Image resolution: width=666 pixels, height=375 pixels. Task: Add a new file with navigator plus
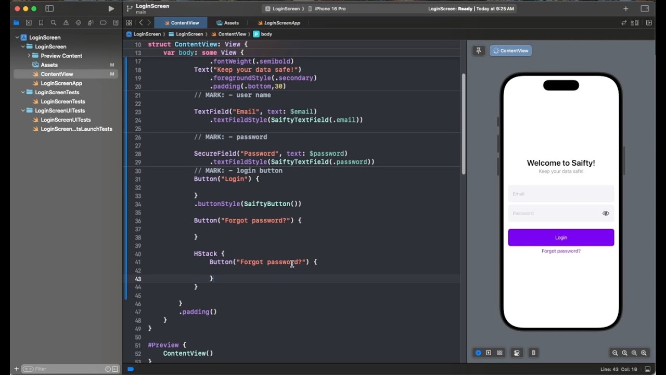click(x=16, y=369)
